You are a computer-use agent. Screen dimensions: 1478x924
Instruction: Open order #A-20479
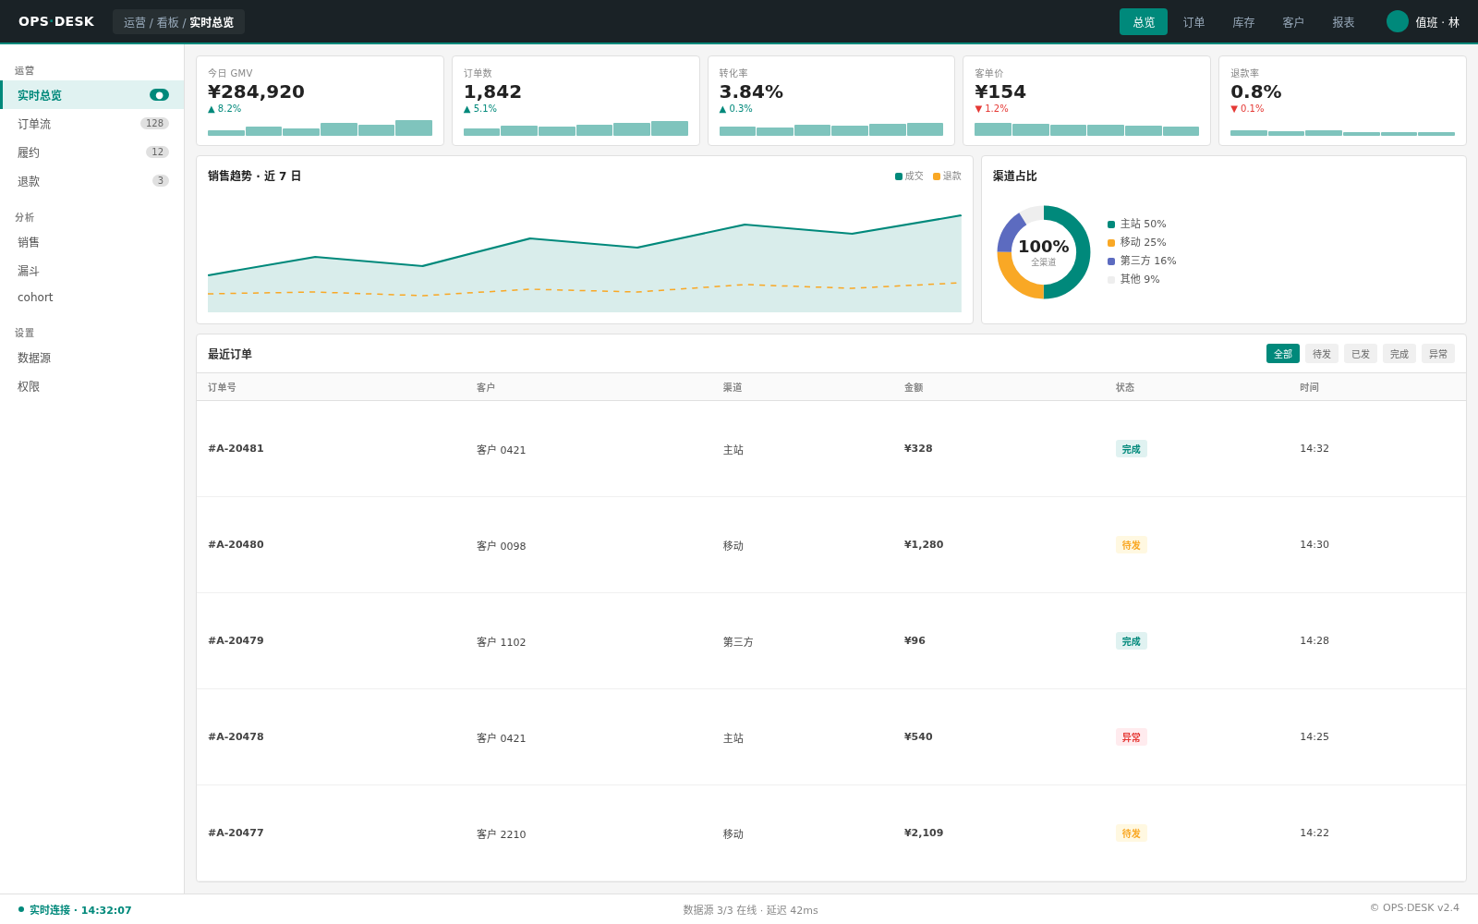tap(831, 641)
